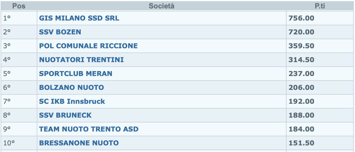
Task: Click the Società column header
Action: [x=162, y=6]
